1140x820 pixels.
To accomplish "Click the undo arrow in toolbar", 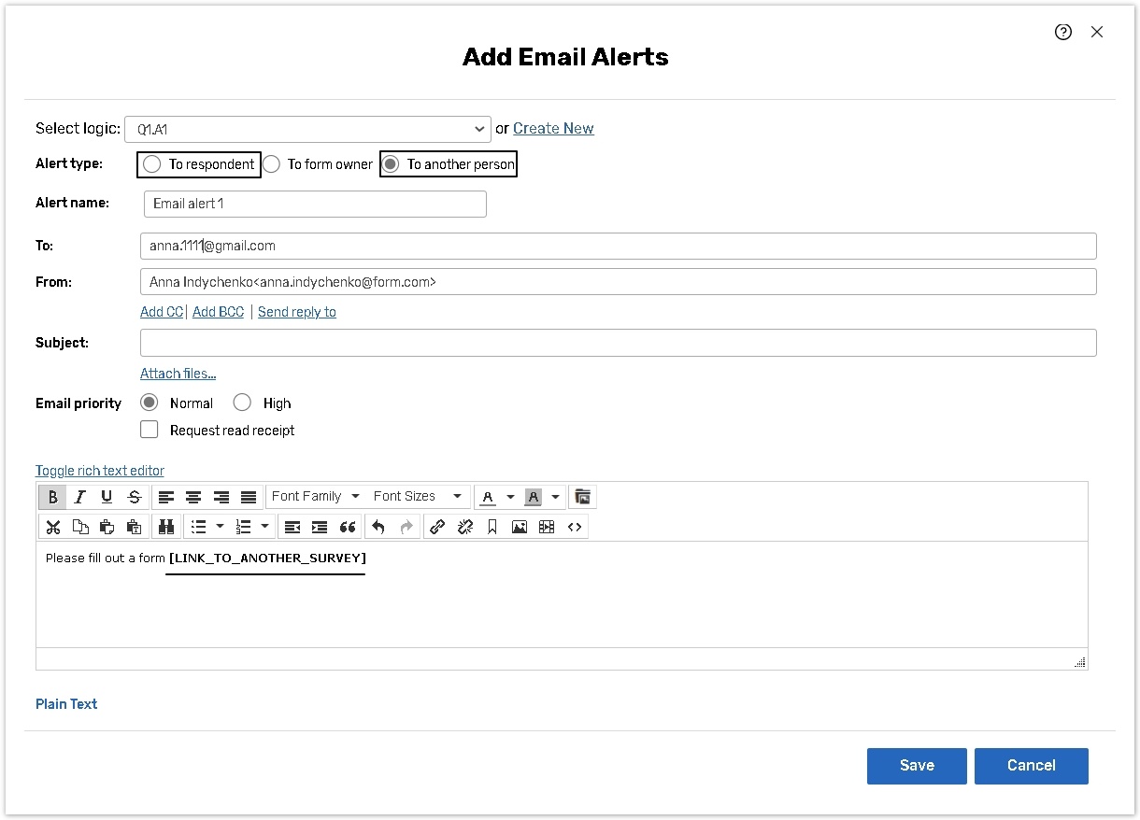I will click(x=378, y=527).
